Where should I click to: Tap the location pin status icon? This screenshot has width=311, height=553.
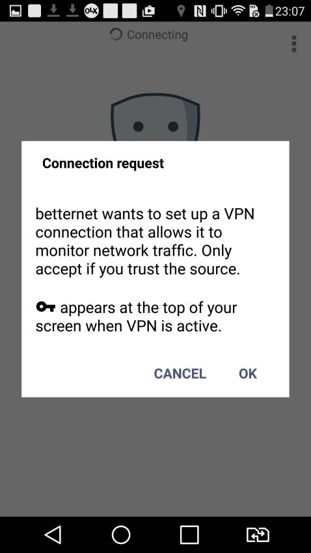[x=181, y=11]
